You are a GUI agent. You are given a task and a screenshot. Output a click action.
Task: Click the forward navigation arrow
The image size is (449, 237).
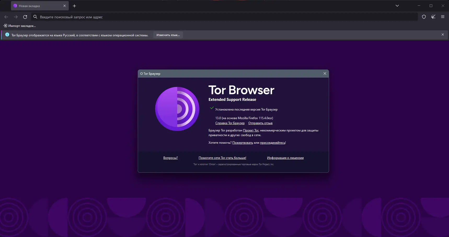pos(16,17)
